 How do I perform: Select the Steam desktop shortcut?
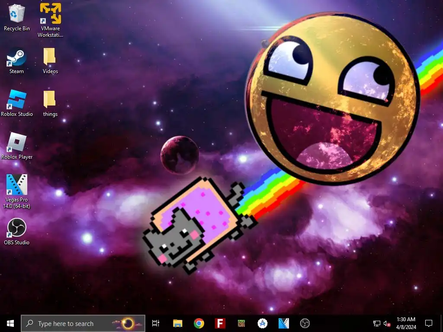click(17, 61)
